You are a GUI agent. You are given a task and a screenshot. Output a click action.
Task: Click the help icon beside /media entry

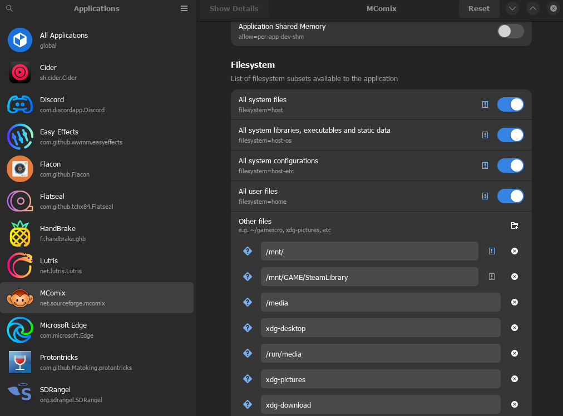click(248, 302)
